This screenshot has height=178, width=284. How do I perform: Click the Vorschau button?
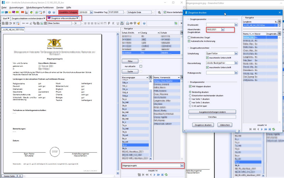[212, 117]
